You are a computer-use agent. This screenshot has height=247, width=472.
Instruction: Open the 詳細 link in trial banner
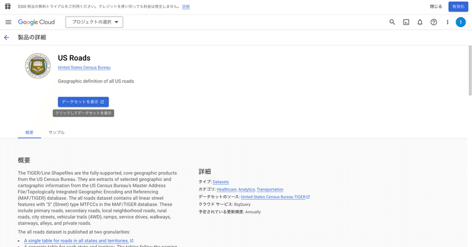(x=186, y=6)
